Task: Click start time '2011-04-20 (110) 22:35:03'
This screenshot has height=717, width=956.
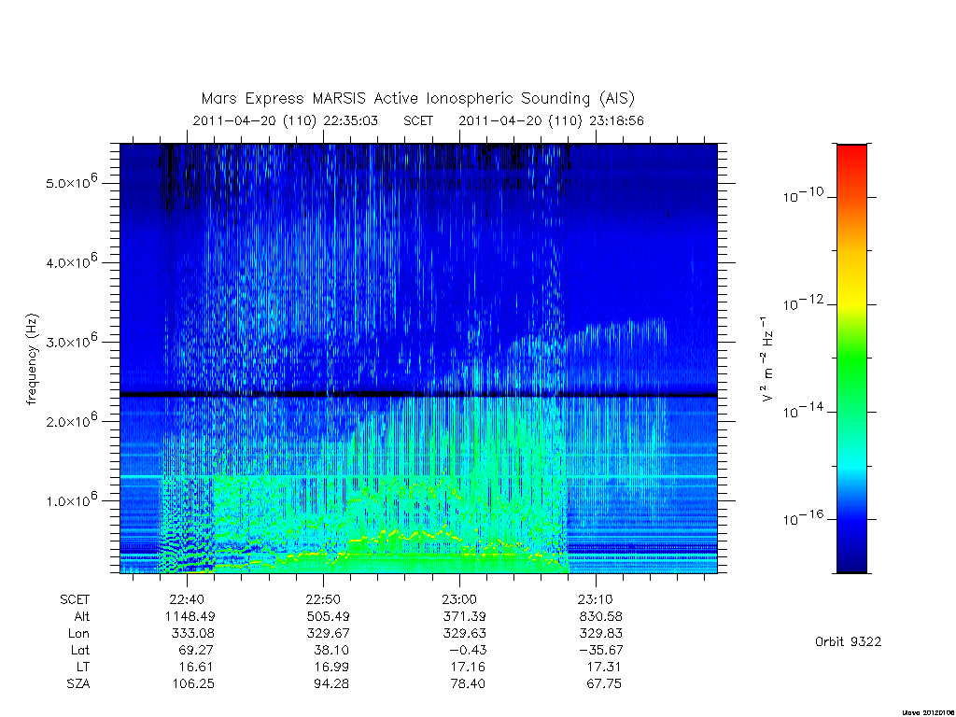Action: pyautogui.click(x=286, y=120)
